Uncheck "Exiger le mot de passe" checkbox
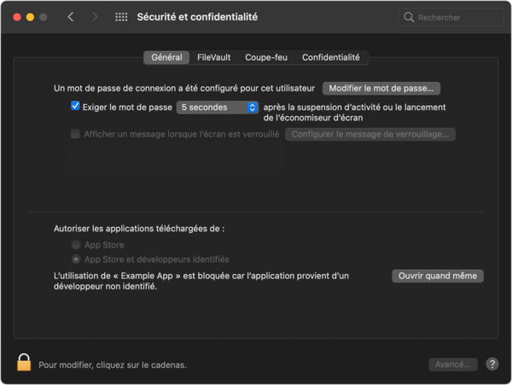 coord(76,107)
